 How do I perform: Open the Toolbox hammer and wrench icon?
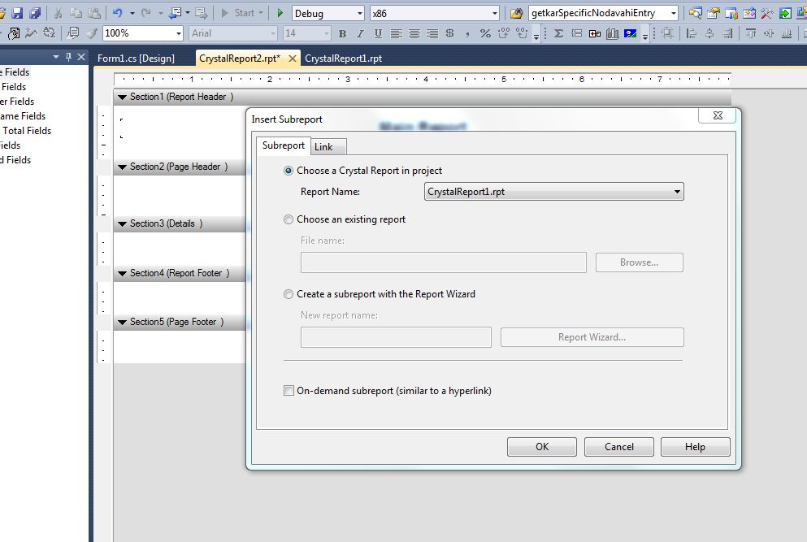pyautogui.click(x=767, y=13)
